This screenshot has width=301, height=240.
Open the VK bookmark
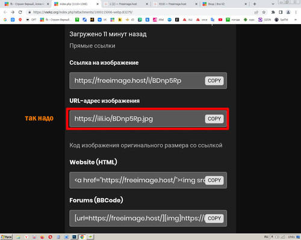pyautogui.click(x=102, y=20)
